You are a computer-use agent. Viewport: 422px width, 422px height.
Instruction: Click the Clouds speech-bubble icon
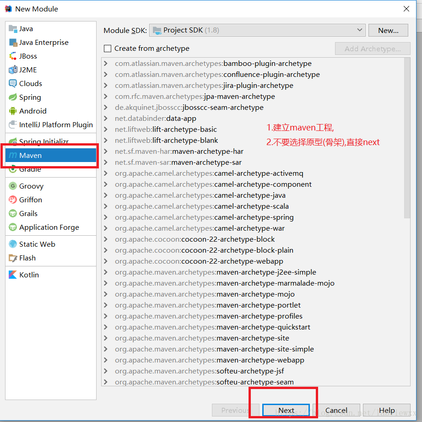click(x=13, y=84)
